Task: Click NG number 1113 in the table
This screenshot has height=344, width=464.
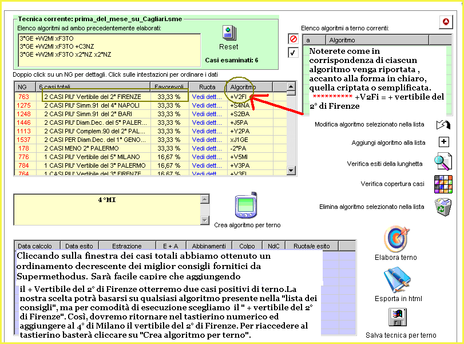Action: click(23, 131)
